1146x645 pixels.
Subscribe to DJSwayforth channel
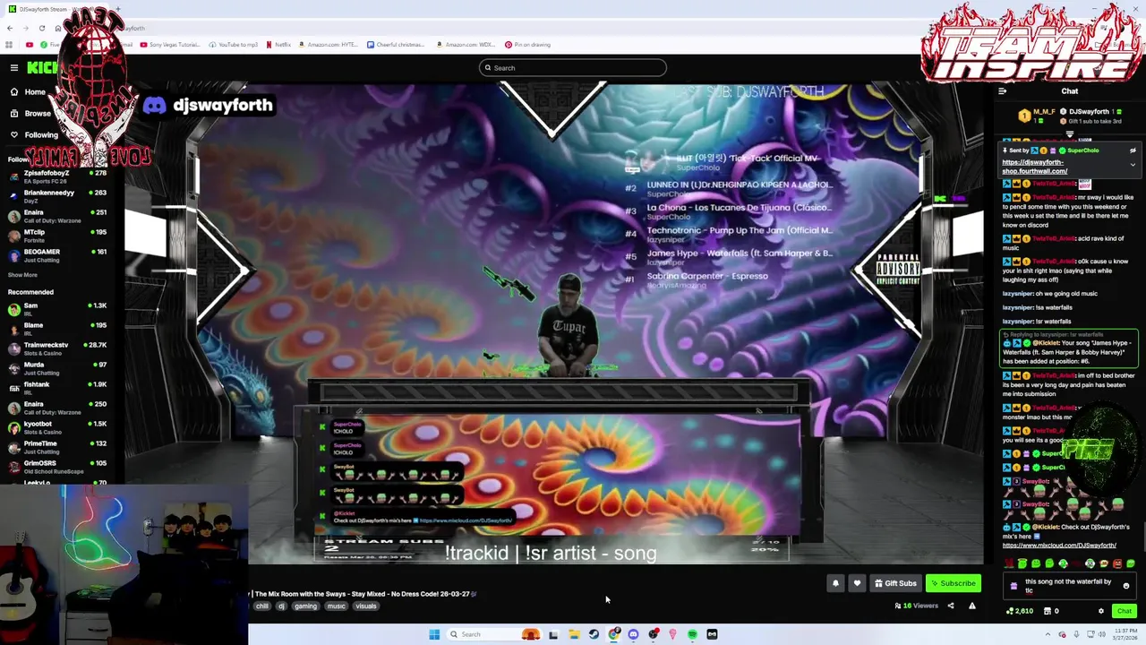(x=953, y=583)
